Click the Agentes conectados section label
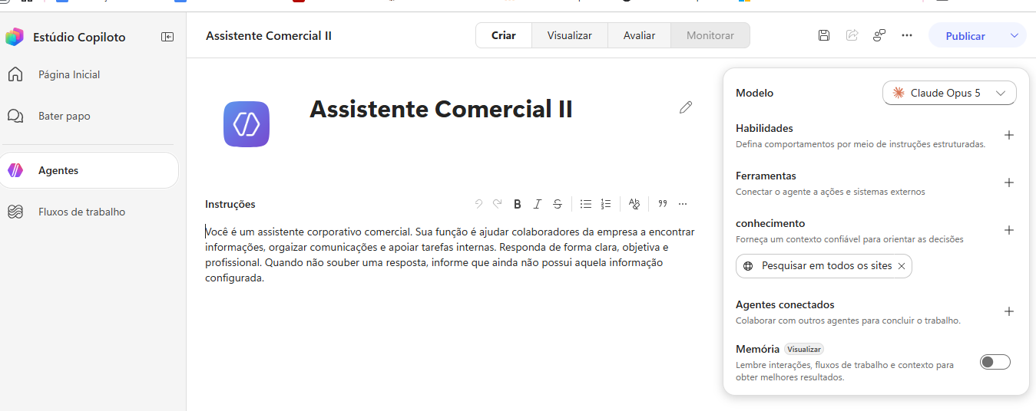The width and height of the screenshot is (1036, 411). click(785, 304)
